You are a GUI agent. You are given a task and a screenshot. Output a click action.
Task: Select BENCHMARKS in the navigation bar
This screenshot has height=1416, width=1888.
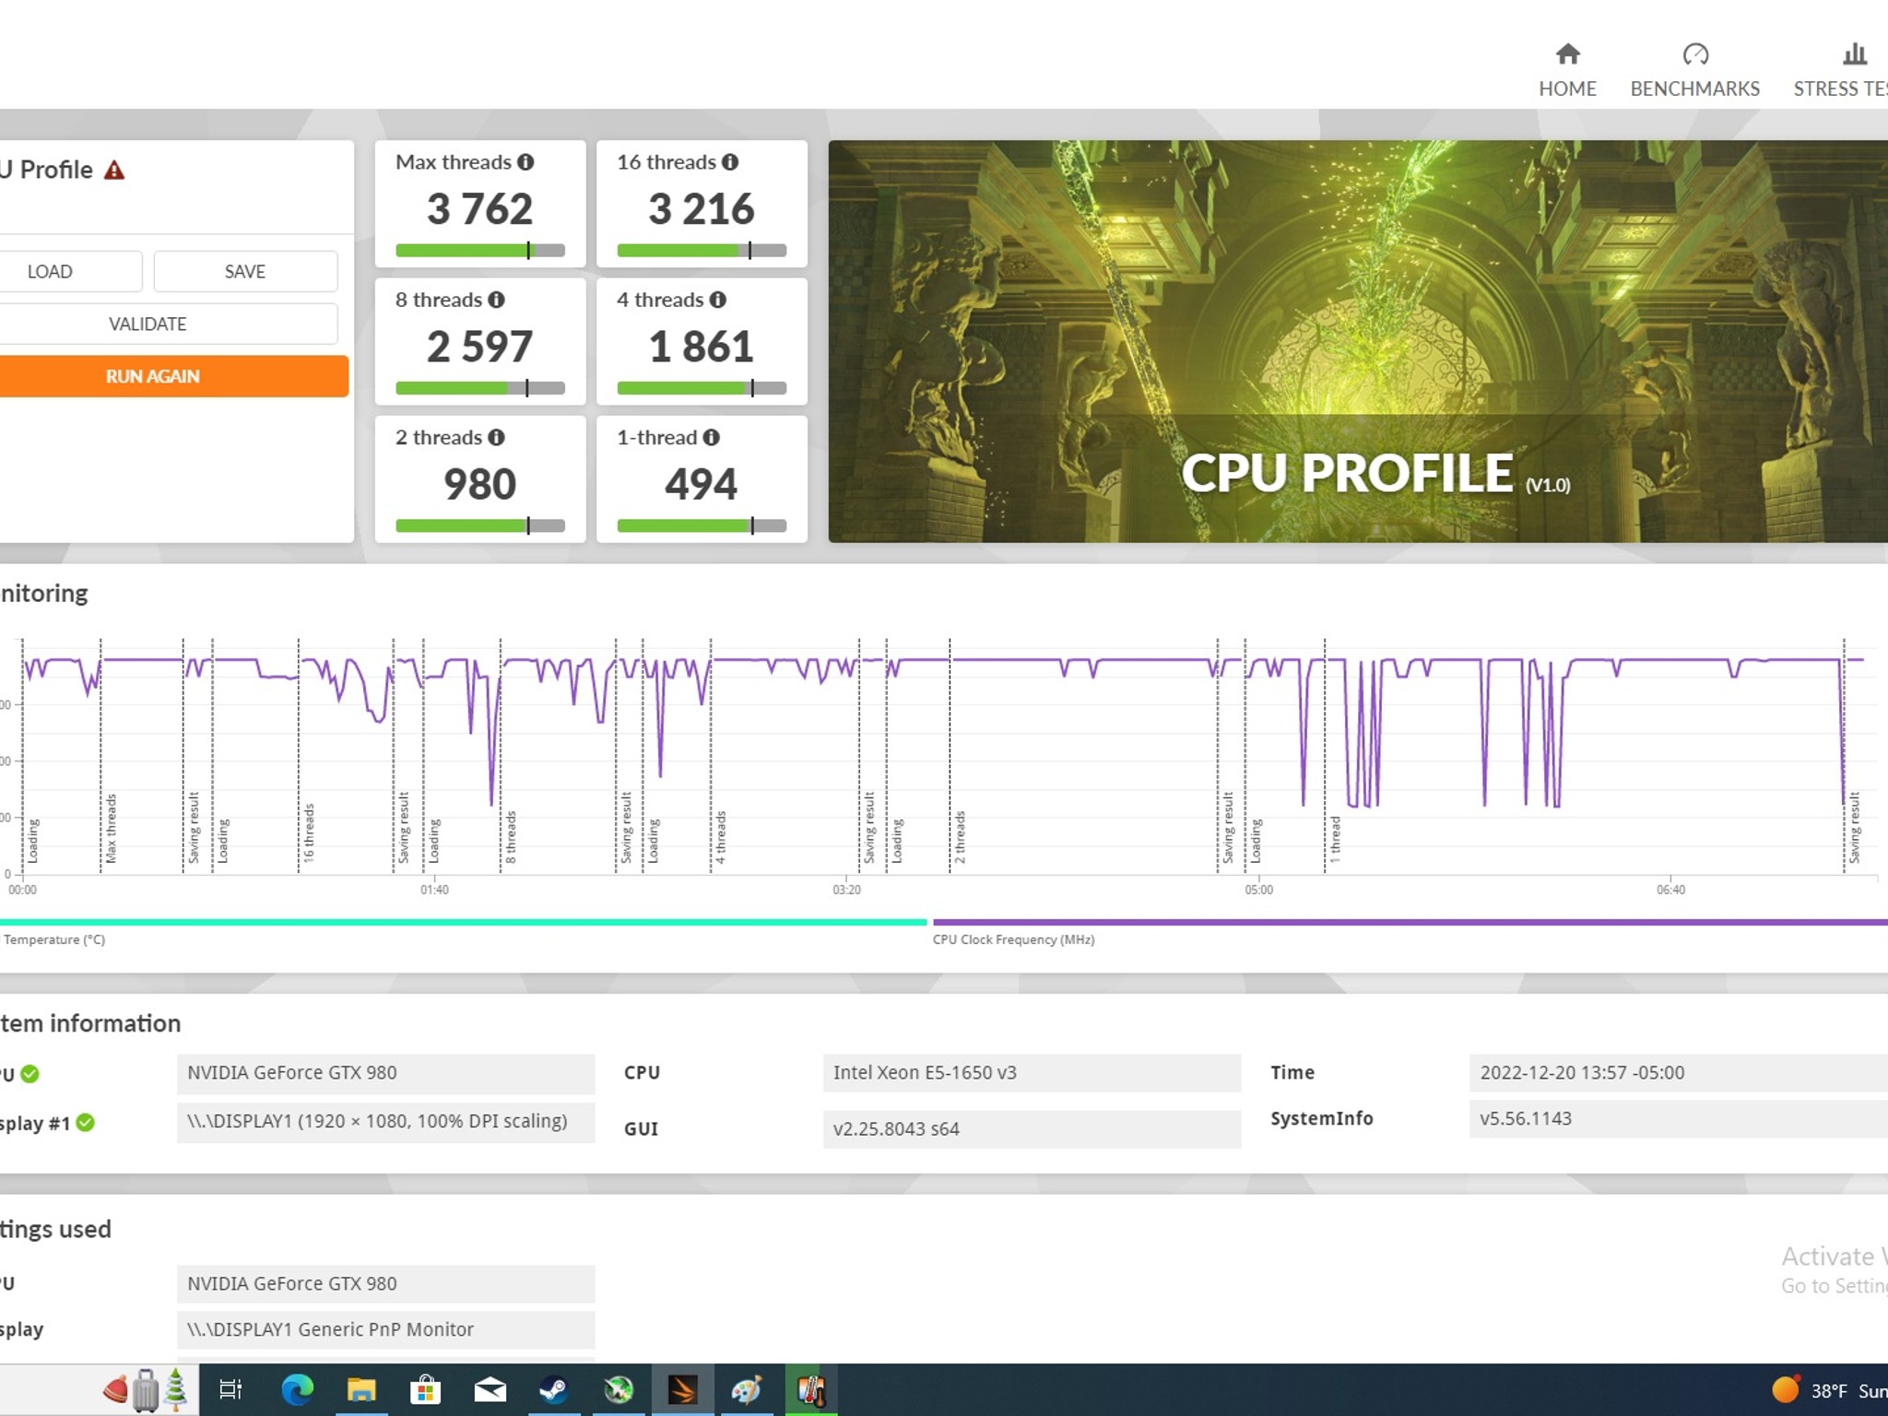(1694, 88)
